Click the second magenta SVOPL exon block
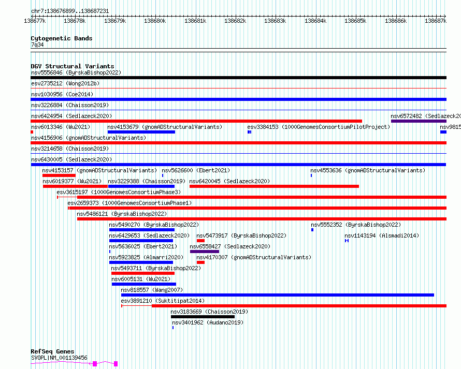 click(116, 364)
